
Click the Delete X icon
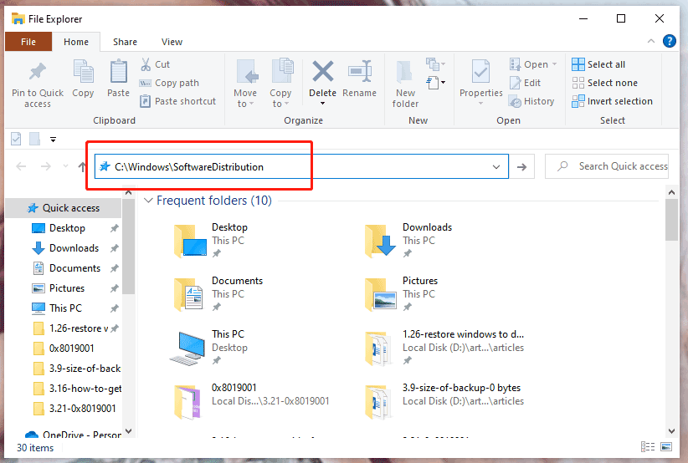tap(322, 71)
